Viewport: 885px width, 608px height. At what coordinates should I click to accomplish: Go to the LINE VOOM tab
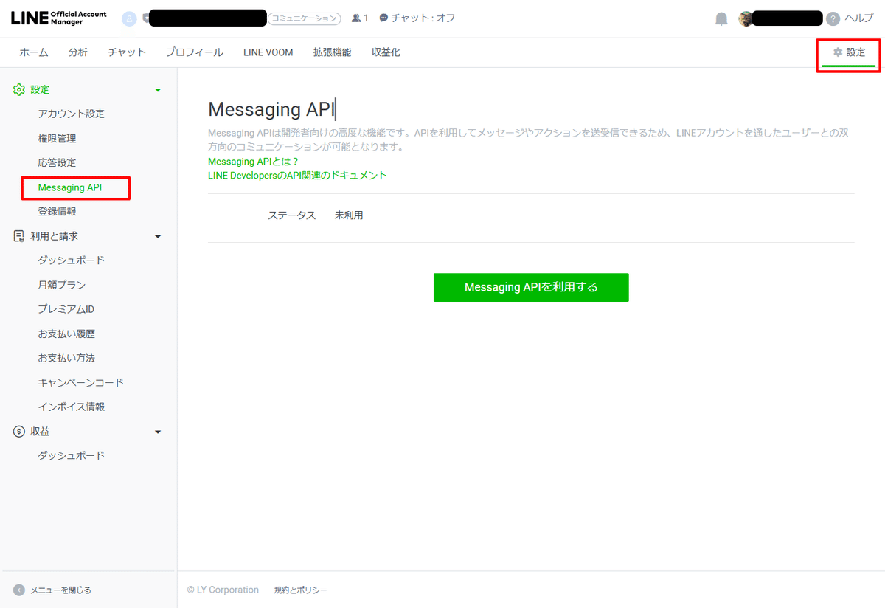pos(268,52)
